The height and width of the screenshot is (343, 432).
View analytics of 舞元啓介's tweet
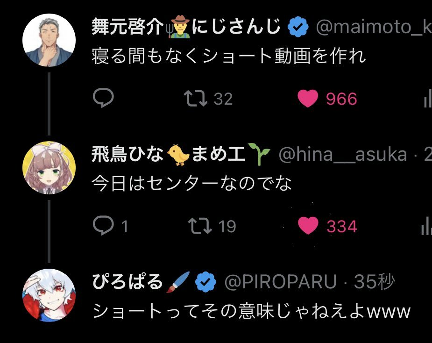(427, 99)
